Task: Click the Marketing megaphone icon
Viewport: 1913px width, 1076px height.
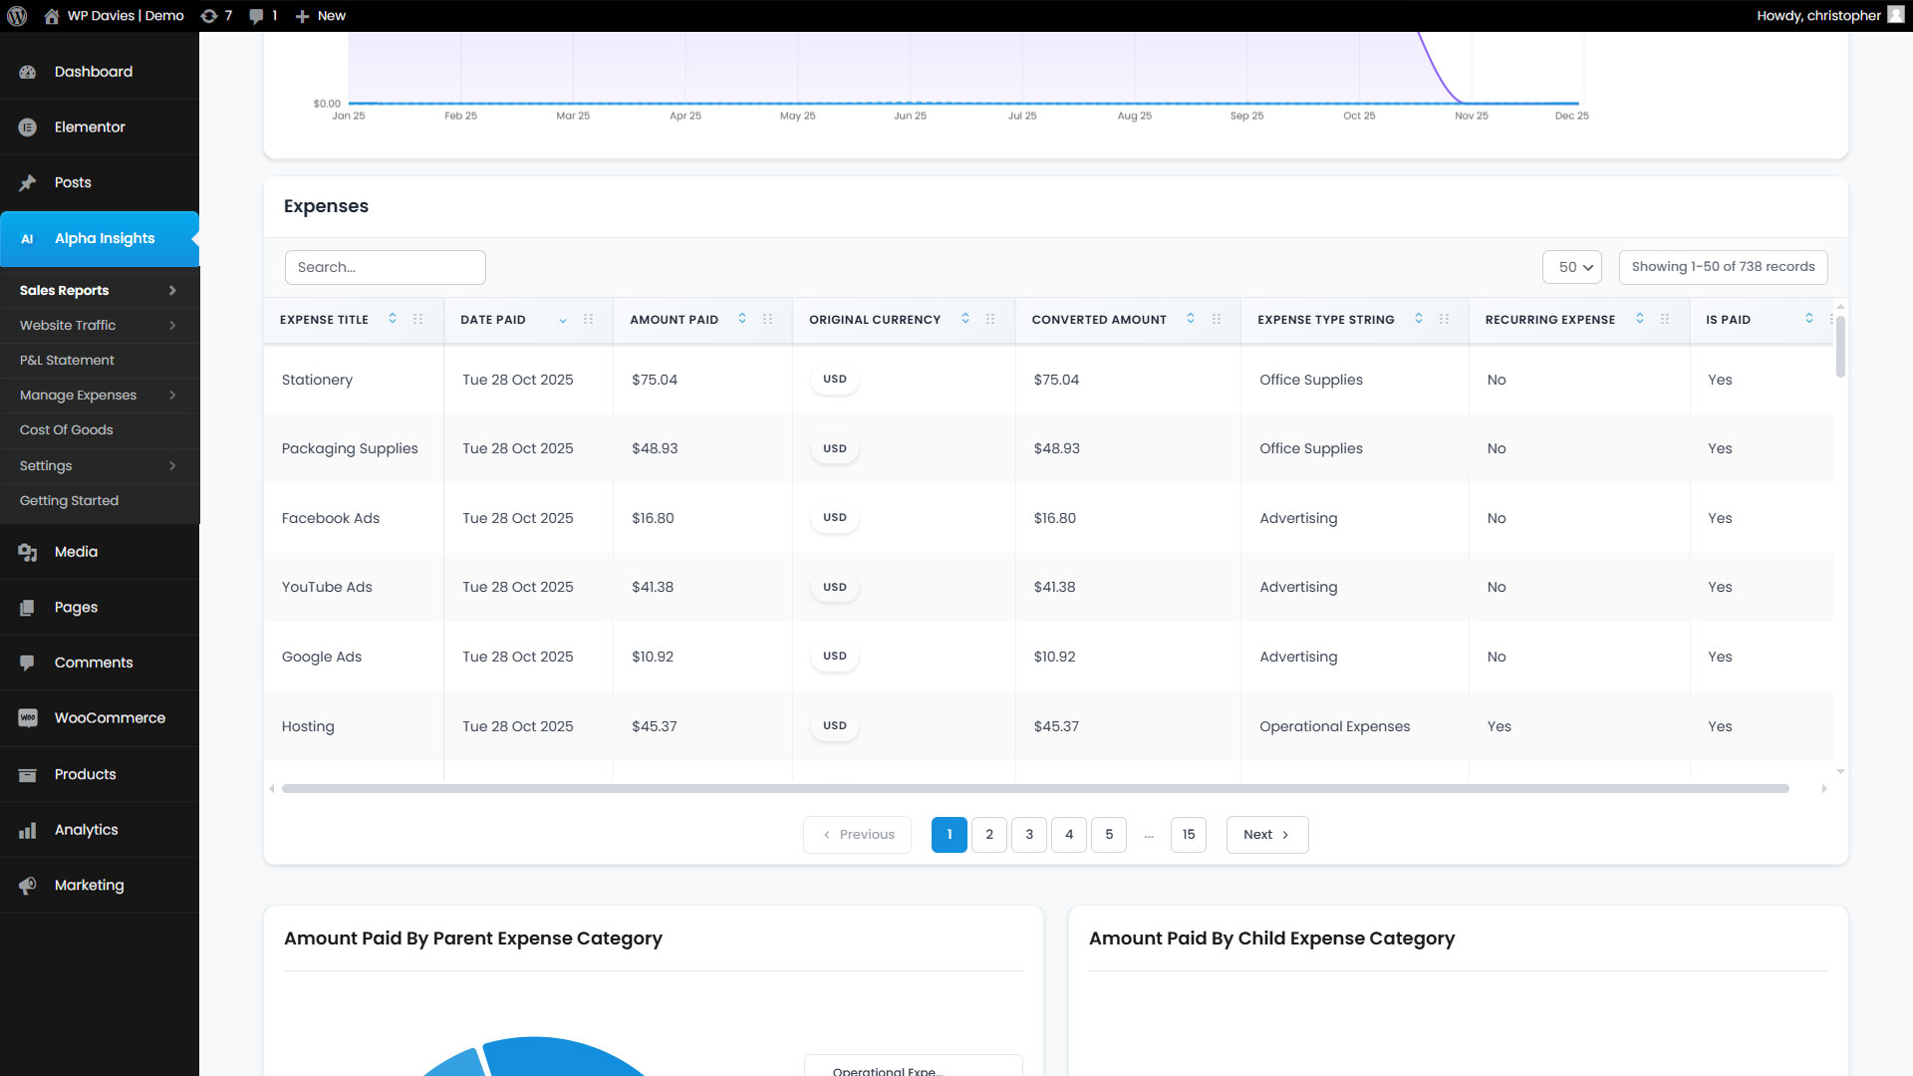Action: (x=27, y=886)
